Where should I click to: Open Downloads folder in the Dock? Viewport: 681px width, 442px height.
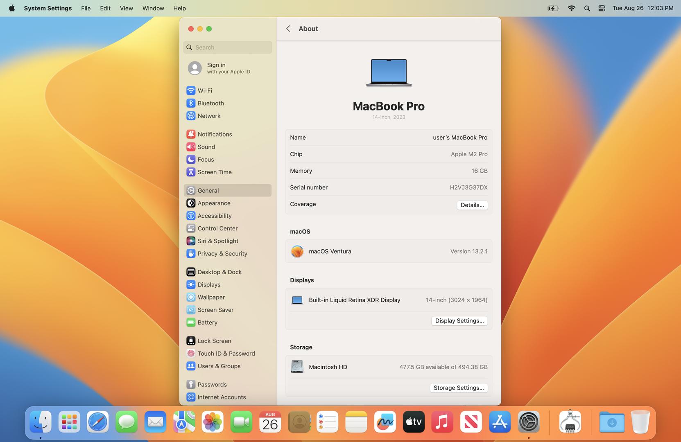tap(612, 422)
